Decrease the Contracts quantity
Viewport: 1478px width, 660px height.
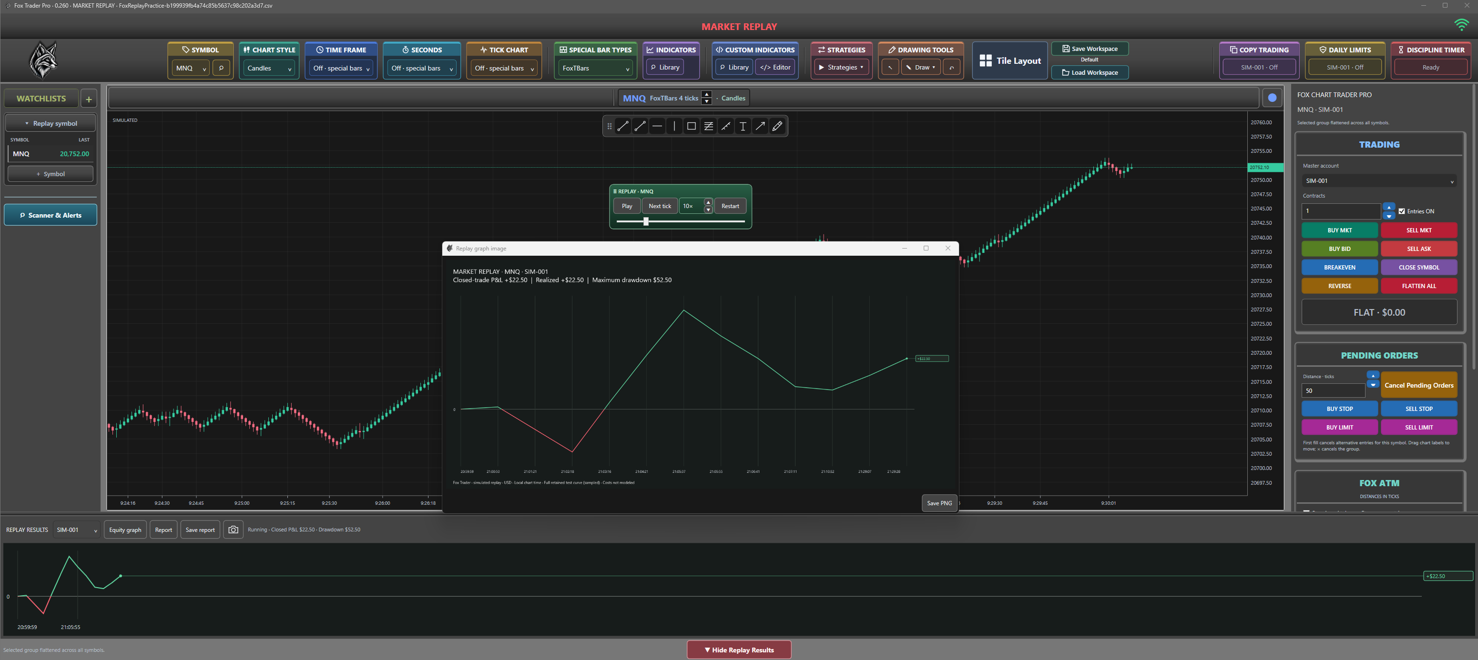pos(1388,216)
